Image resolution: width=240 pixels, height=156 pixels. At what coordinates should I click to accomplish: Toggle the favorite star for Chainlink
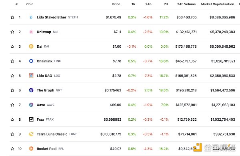click(x=12, y=61)
